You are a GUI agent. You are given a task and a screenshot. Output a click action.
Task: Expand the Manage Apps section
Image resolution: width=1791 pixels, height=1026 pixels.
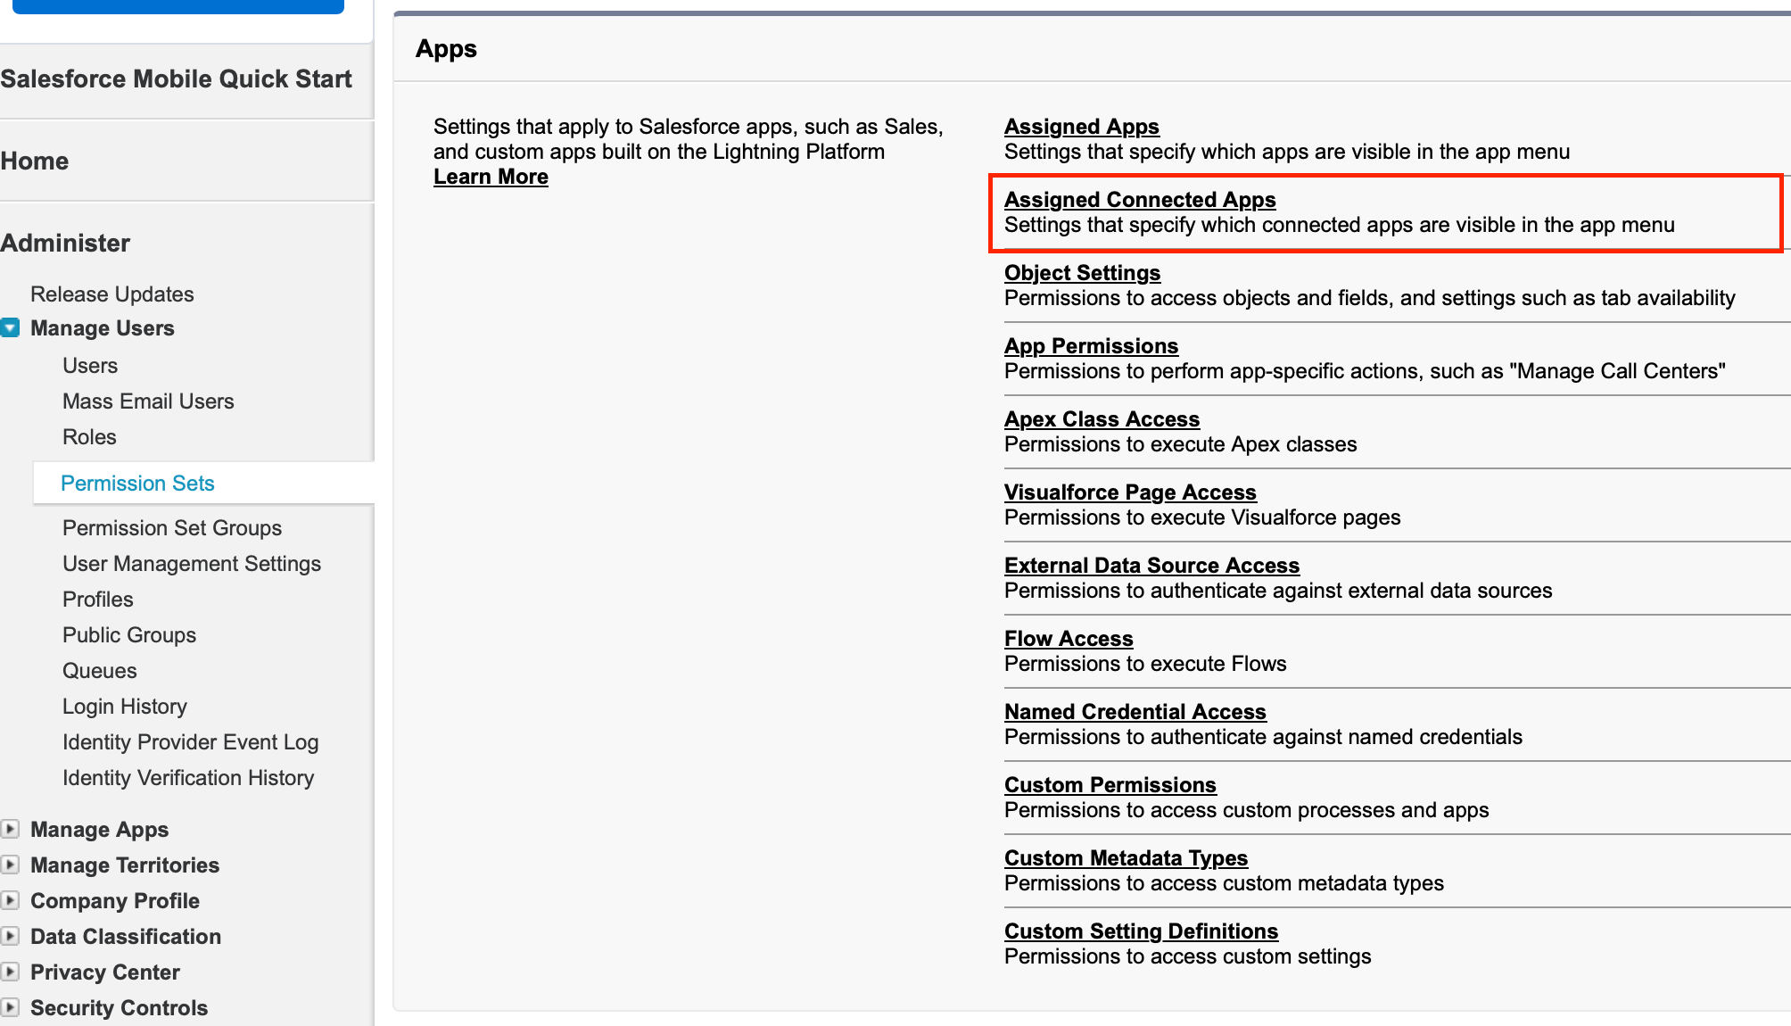click(10, 829)
